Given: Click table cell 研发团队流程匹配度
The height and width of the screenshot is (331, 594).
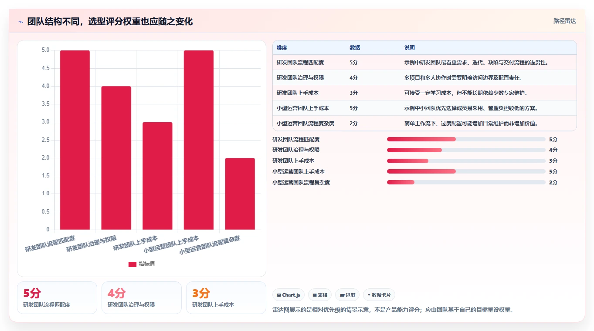Looking at the screenshot, I should 300,63.
